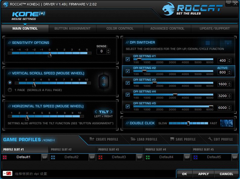Viewport: 240px width, 179px height.
Task: Click Edit Profile button
Action: pyautogui.click(x=221, y=139)
